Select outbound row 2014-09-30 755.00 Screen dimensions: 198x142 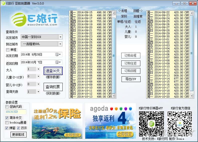(91, 58)
